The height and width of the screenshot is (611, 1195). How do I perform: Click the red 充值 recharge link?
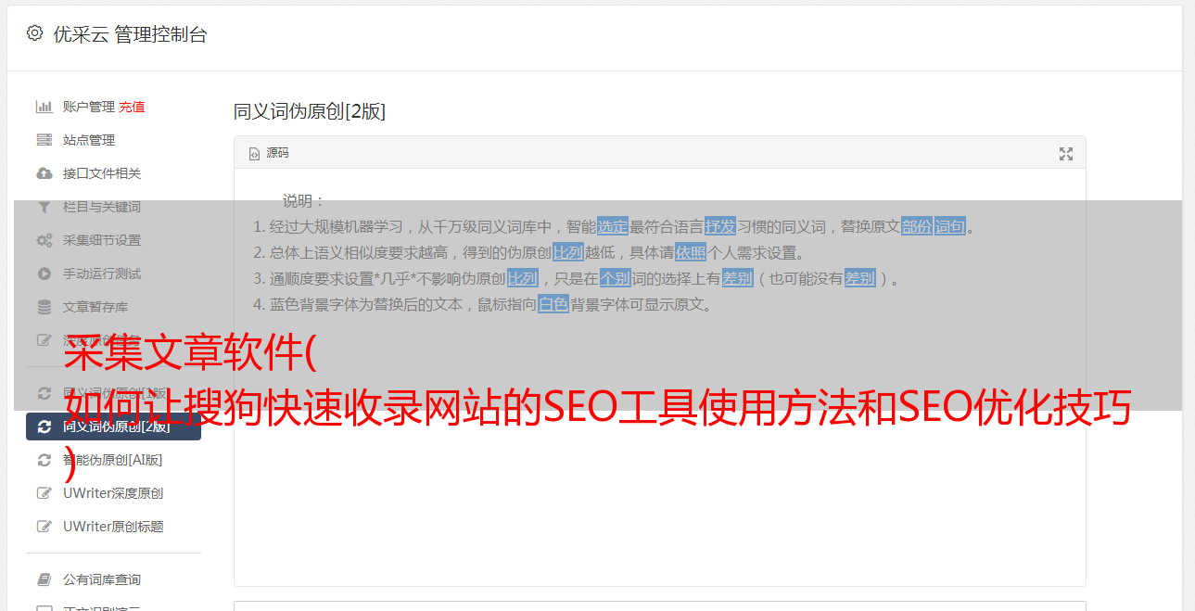point(132,107)
